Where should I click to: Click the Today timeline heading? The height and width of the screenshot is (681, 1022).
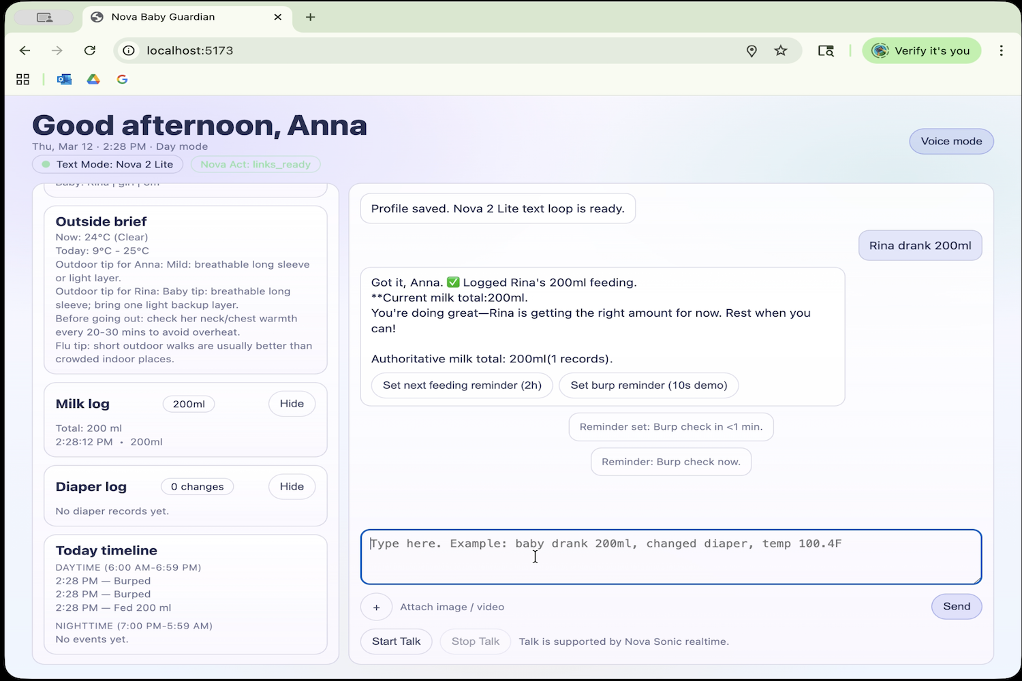(106, 550)
